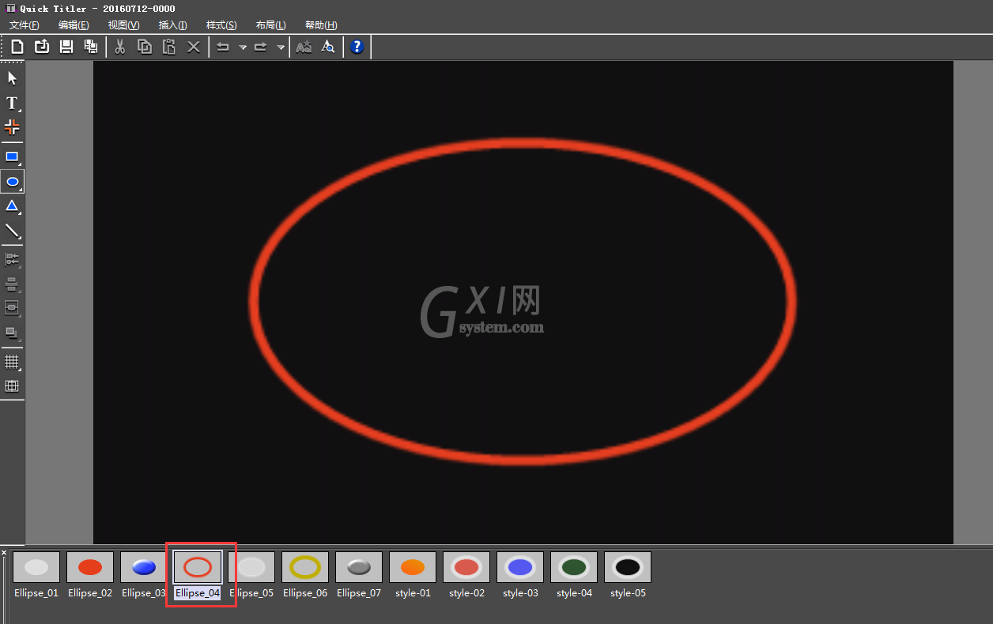Click the Save icon in toolbar
Screen dimensions: 993x624
pyautogui.click(x=66, y=47)
